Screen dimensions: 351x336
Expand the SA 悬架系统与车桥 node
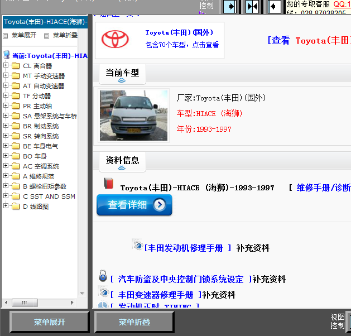click(6, 116)
